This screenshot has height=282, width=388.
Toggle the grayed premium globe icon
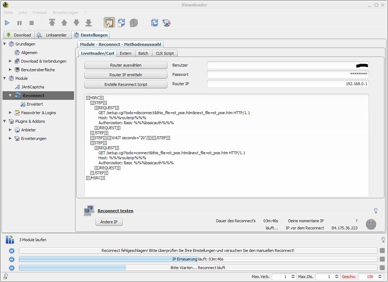[x=134, y=23]
